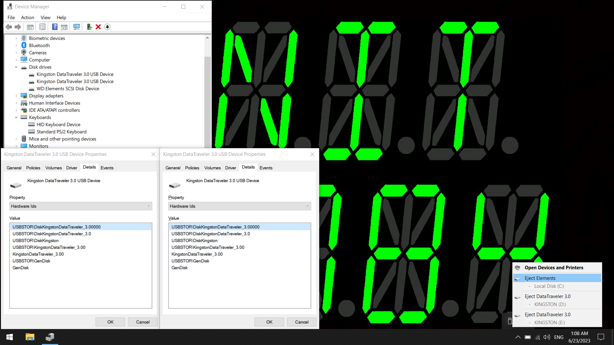
Task: Click the Back arrow in Device Manager toolbar
Action: tap(9, 27)
